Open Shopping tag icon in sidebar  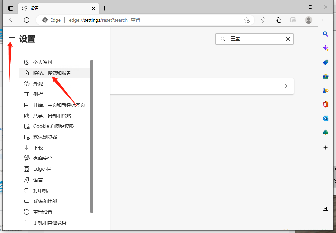326,62
